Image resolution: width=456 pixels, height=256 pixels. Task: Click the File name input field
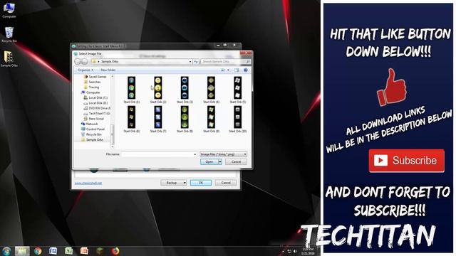pyautogui.click(x=159, y=154)
